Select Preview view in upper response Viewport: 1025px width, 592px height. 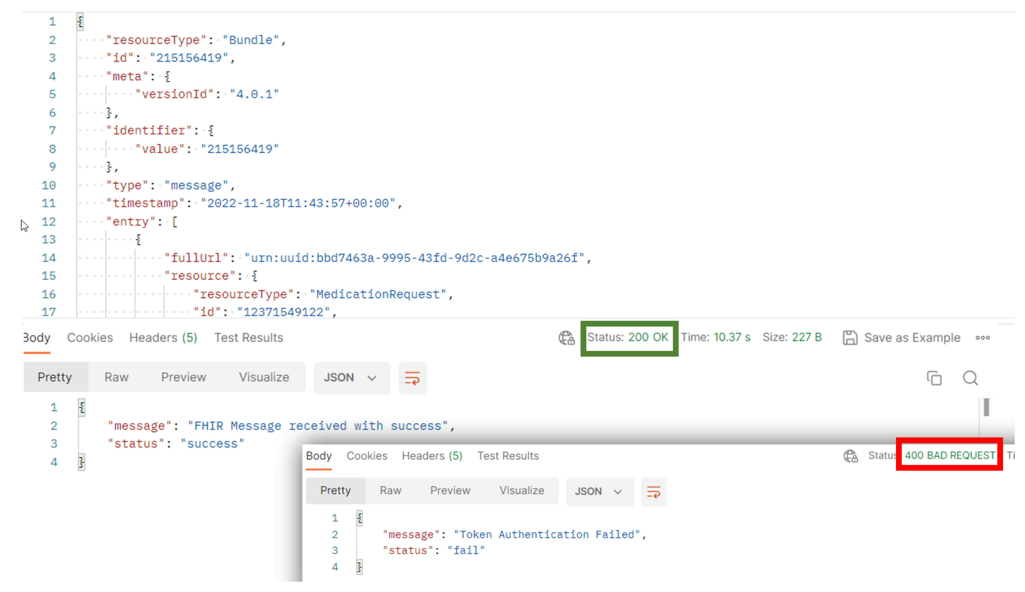point(184,377)
